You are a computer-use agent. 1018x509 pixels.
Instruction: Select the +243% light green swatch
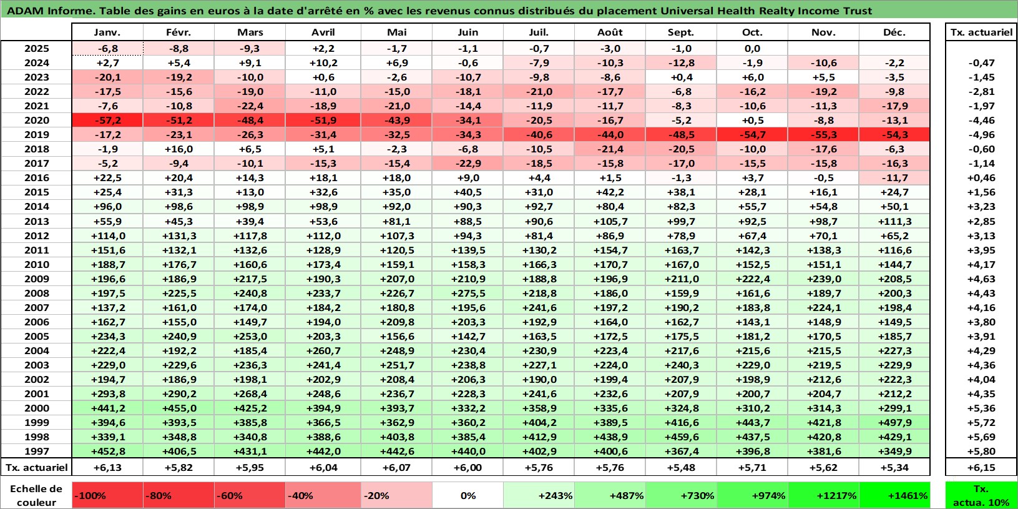(x=539, y=495)
